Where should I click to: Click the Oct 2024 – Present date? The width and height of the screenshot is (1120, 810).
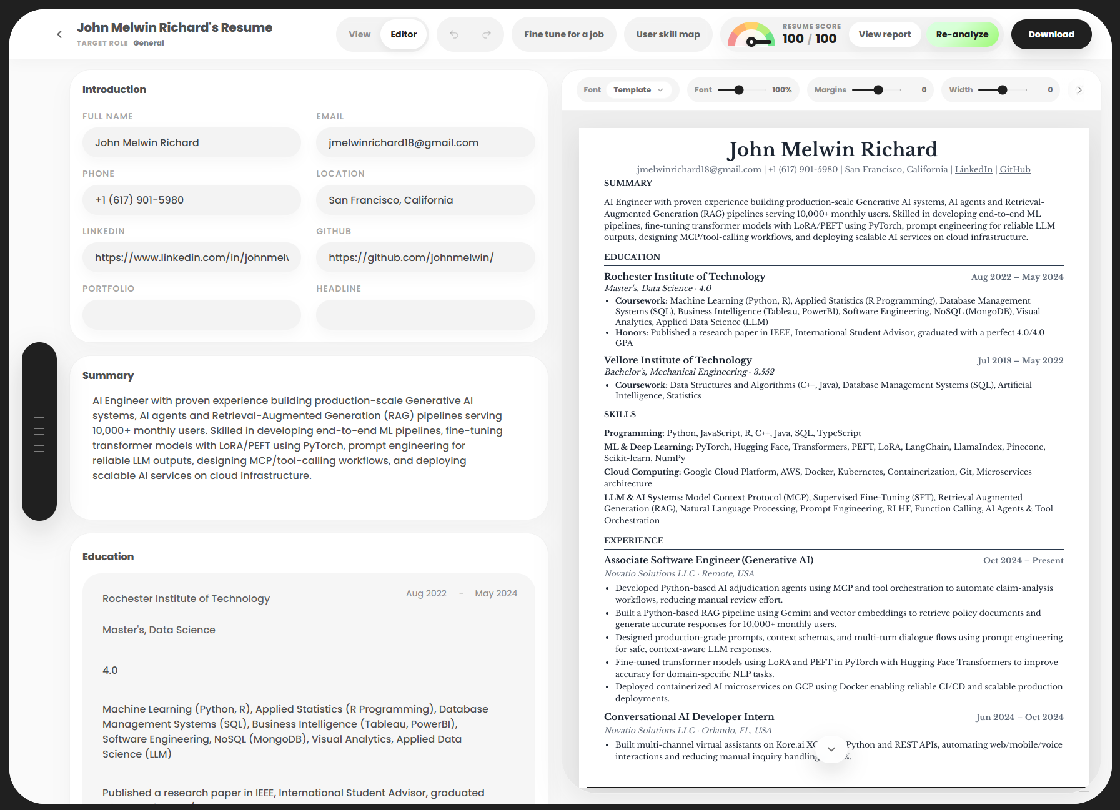pyautogui.click(x=1023, y=560)
